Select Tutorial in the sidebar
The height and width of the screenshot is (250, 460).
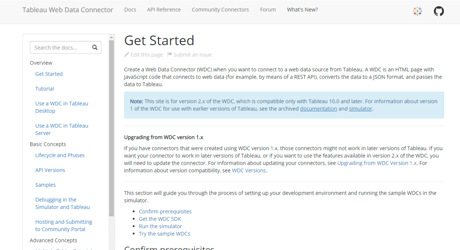tap(44, 89)
